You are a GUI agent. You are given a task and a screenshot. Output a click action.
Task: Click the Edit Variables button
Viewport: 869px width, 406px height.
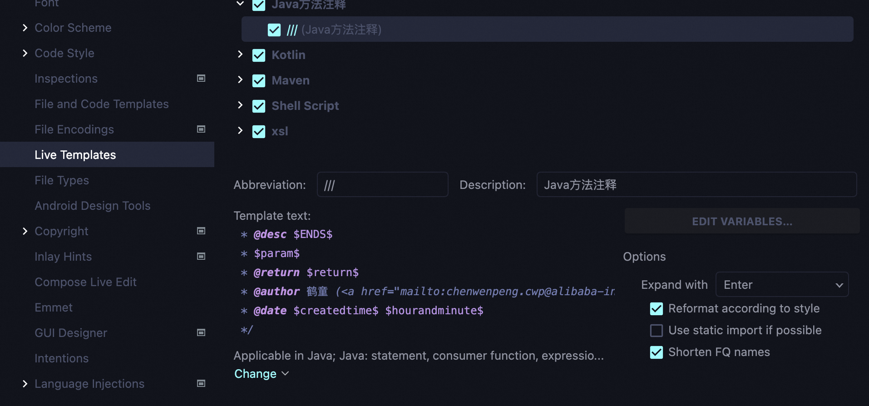tap(742, 221)
